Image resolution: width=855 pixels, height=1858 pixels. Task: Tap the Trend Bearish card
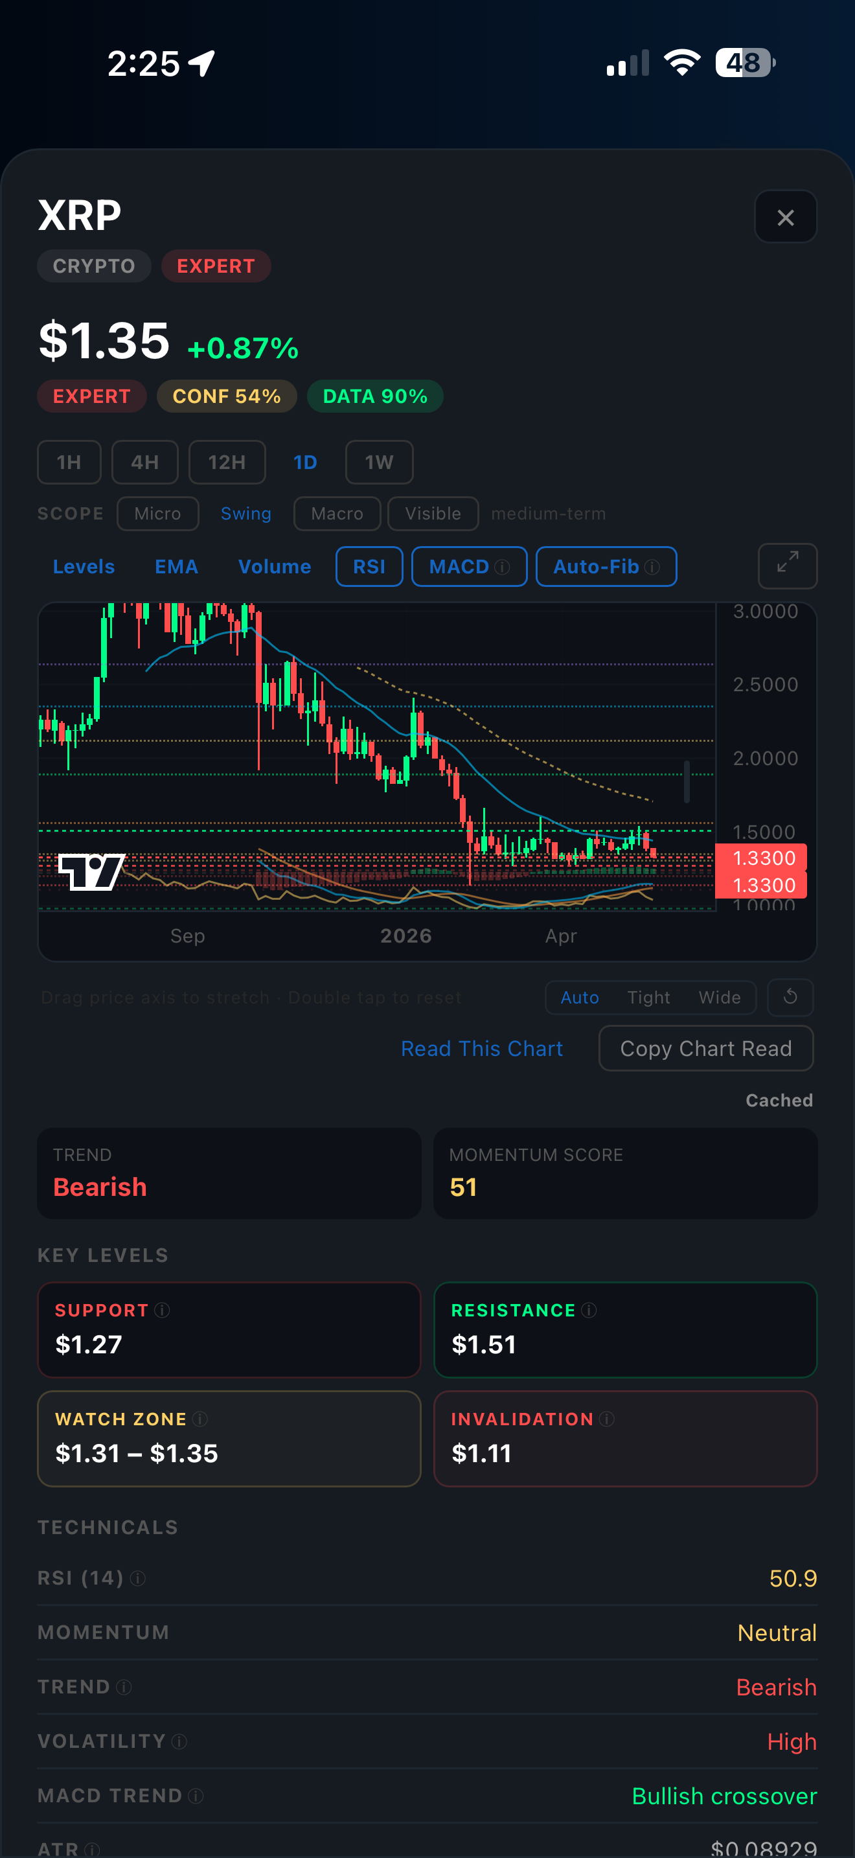(x=229, y=1173)
